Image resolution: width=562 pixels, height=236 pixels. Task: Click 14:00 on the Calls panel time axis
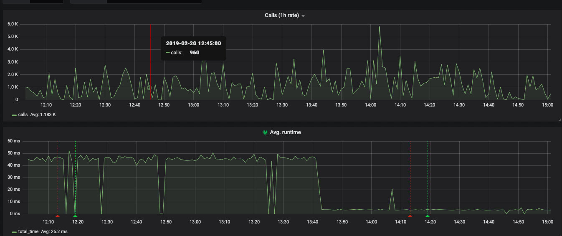(370, 105)
